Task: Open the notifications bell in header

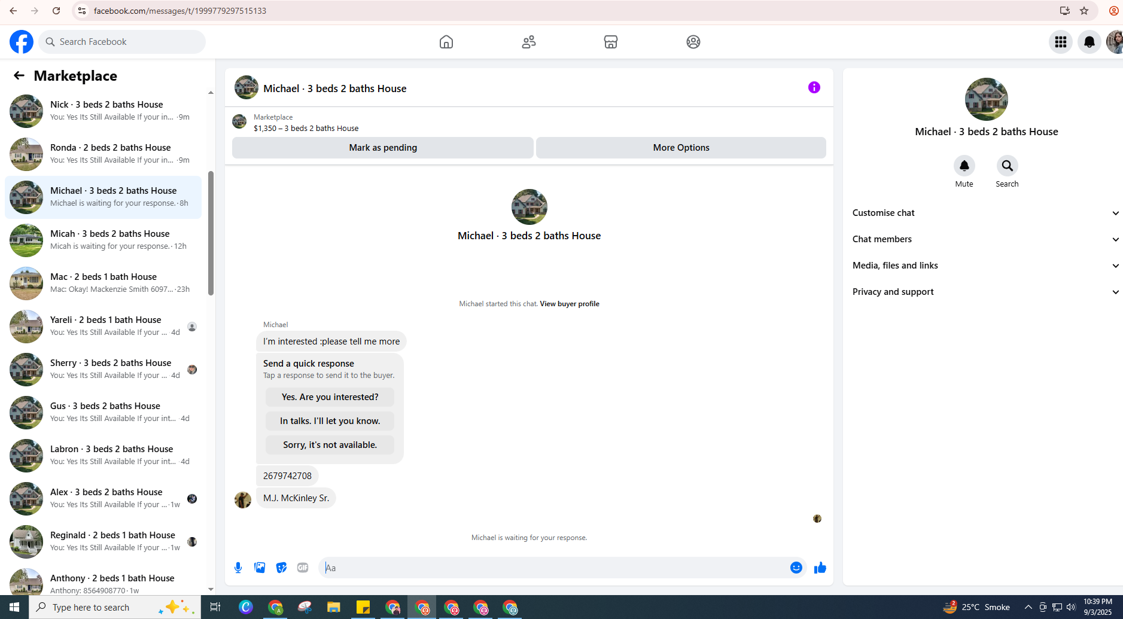Action: (x=1089, y=42)
